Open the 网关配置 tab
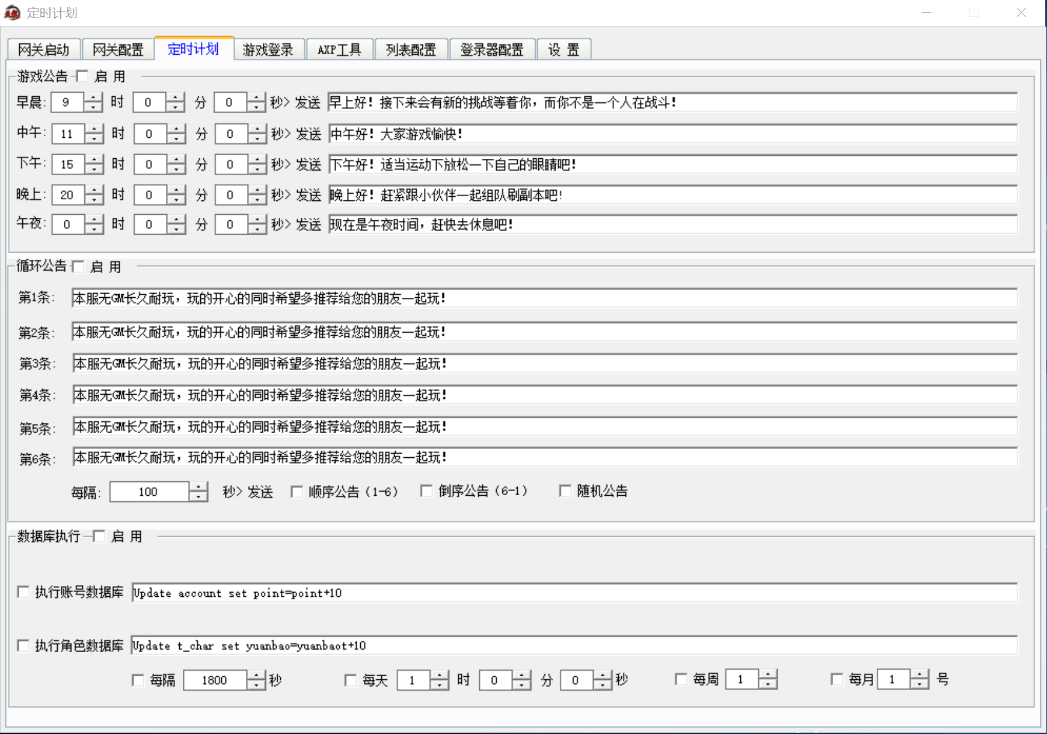 (x=118, y=49)
